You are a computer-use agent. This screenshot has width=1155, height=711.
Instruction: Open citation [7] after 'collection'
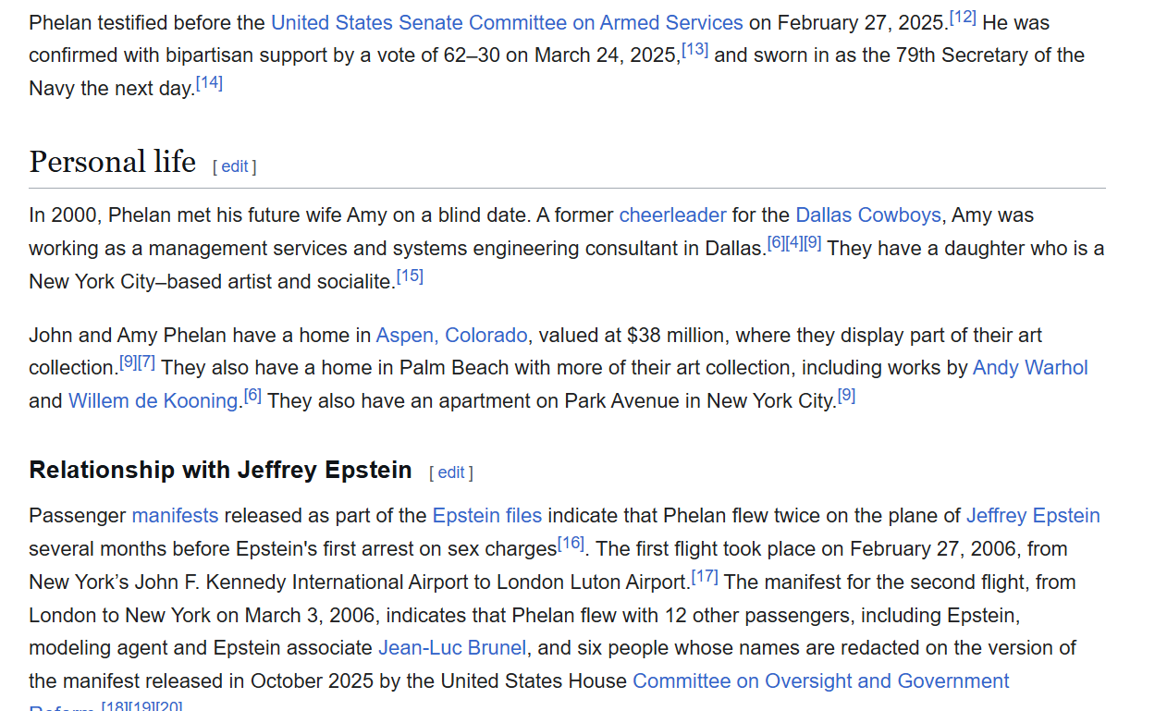tap(147, 362)
